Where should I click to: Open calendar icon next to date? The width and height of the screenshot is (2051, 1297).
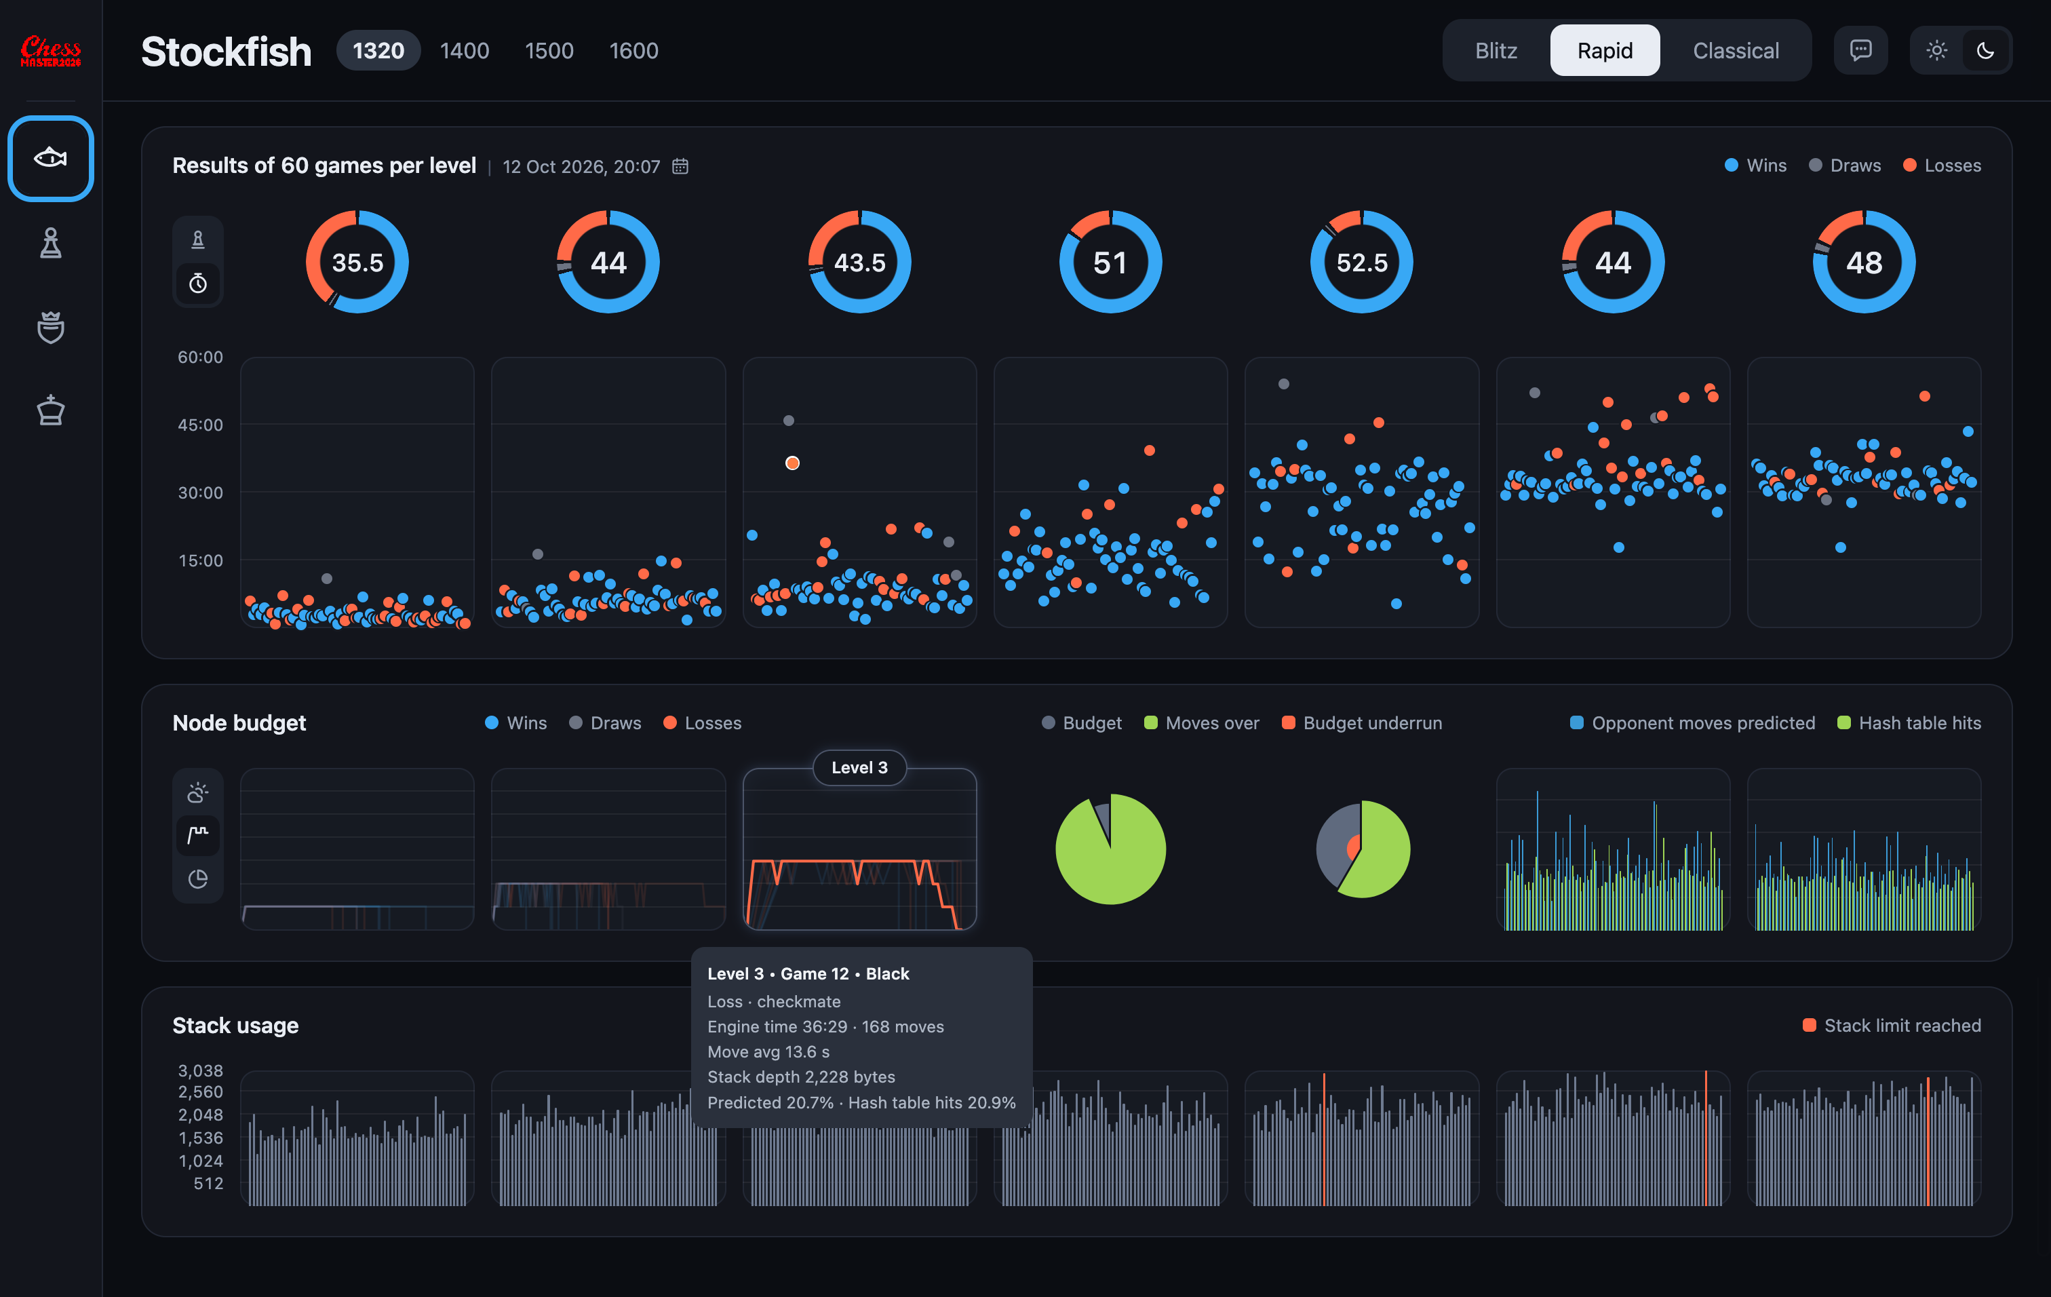[680, 166]
